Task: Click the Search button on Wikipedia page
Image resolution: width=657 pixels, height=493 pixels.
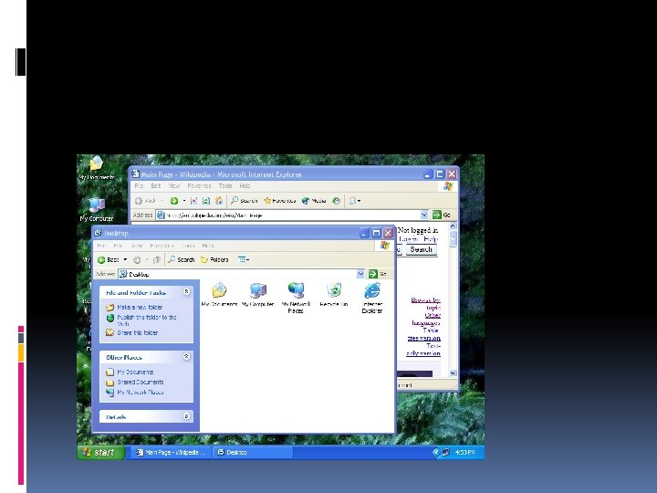Action: [x=421, y=249]
